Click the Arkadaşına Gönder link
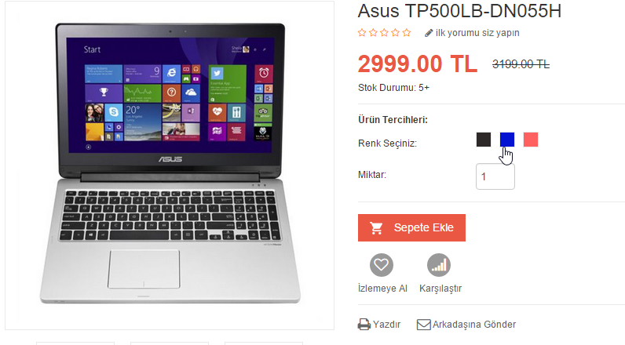This screenshot has height=345, width=625. click(x=474, y=325)
